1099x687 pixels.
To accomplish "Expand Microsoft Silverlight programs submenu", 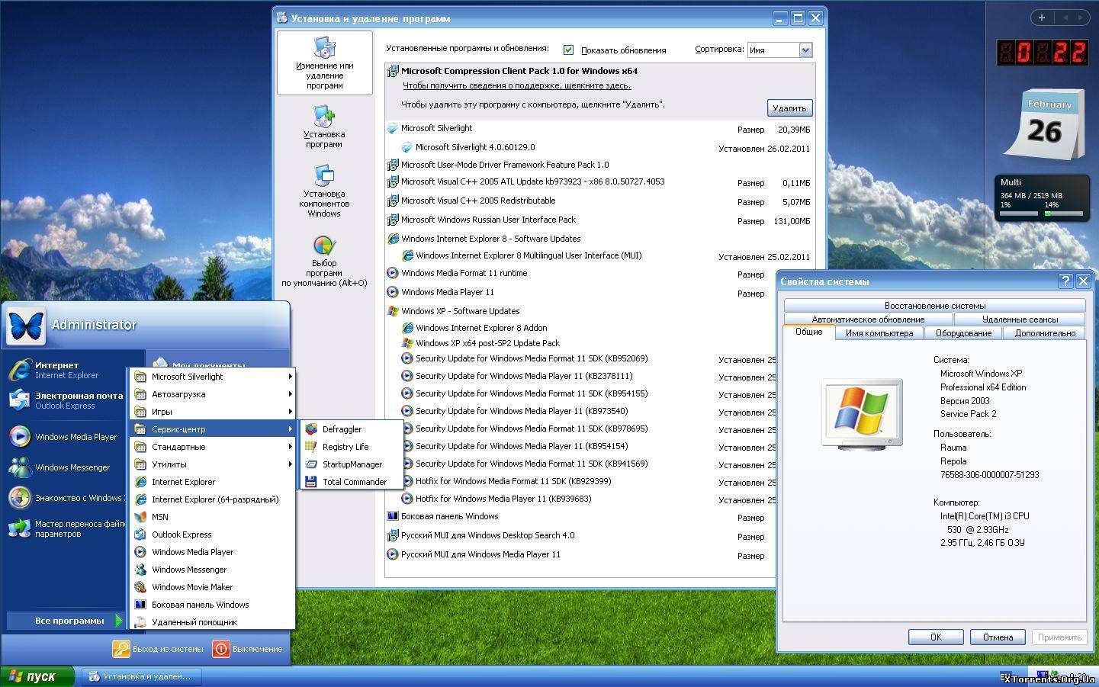I will point(213,377).
